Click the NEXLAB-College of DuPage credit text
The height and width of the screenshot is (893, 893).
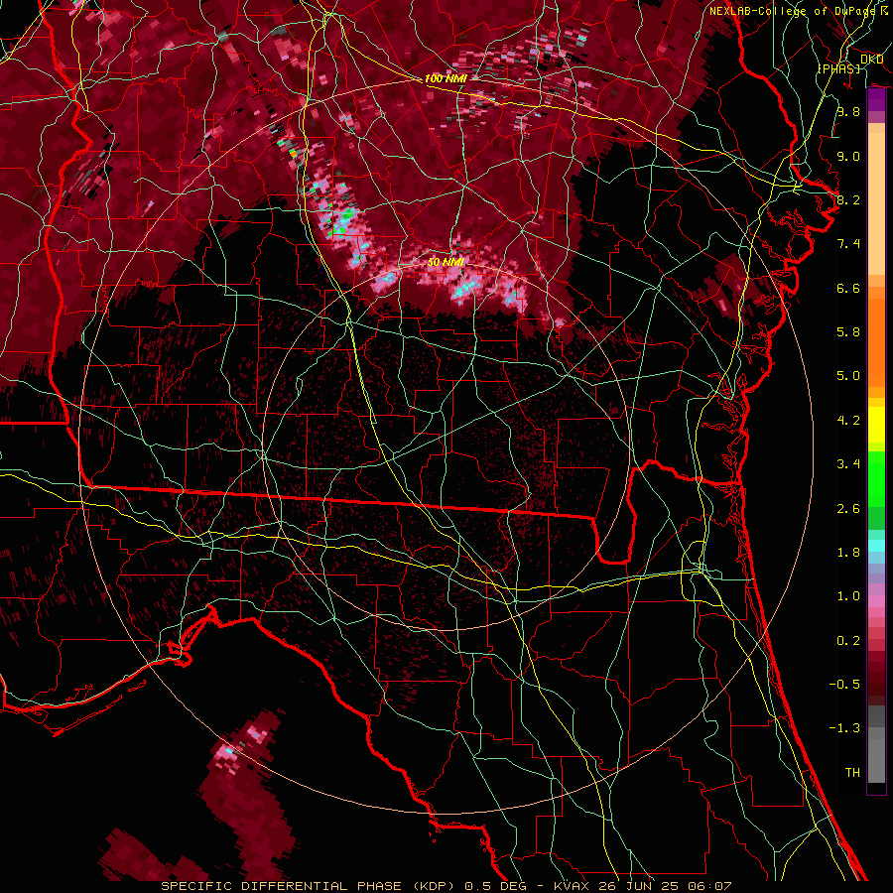point(799,11)
